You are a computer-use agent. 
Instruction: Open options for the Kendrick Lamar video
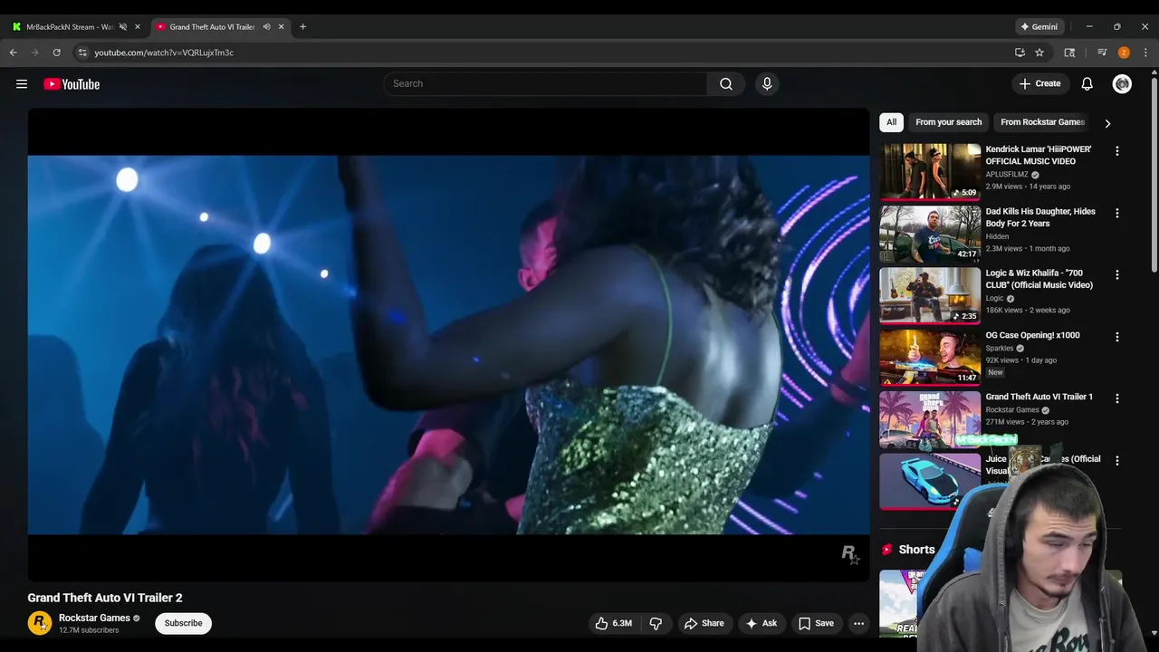[x=1117, y=151]
